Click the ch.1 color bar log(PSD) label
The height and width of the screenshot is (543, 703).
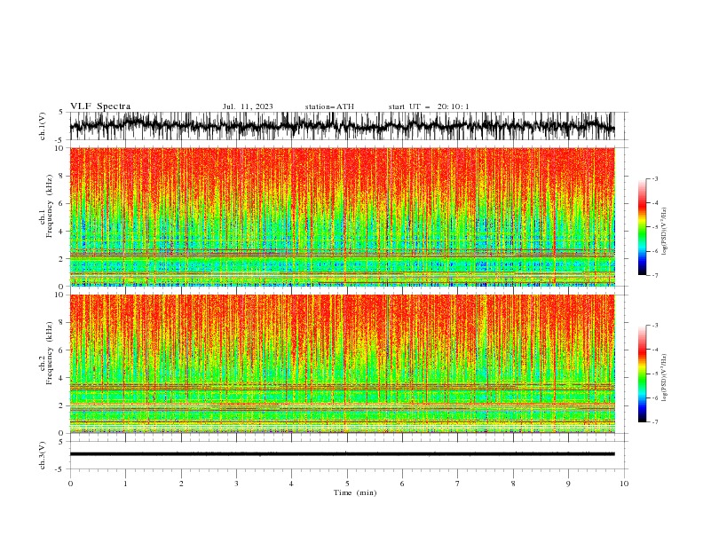coord(665,232)
